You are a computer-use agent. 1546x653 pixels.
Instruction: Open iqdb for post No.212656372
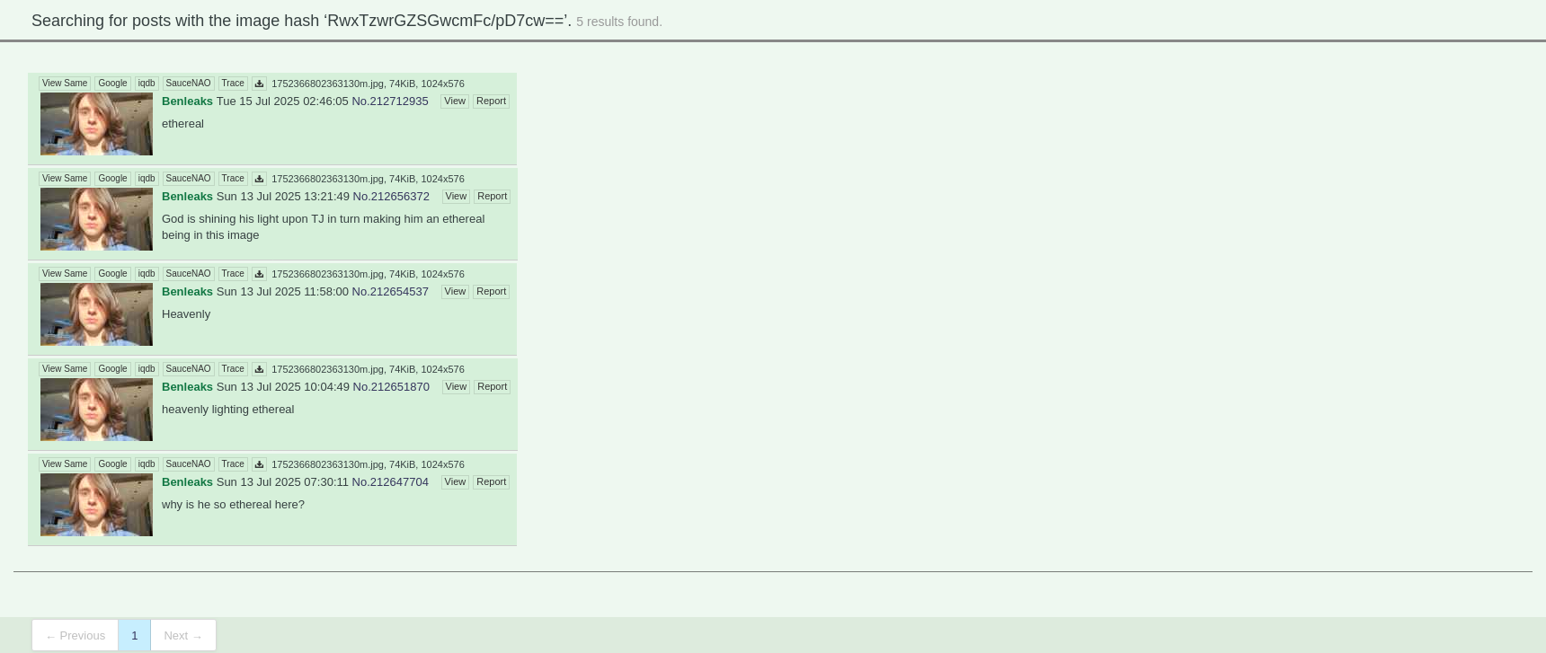pyautogui.click(x=147, y=179)
